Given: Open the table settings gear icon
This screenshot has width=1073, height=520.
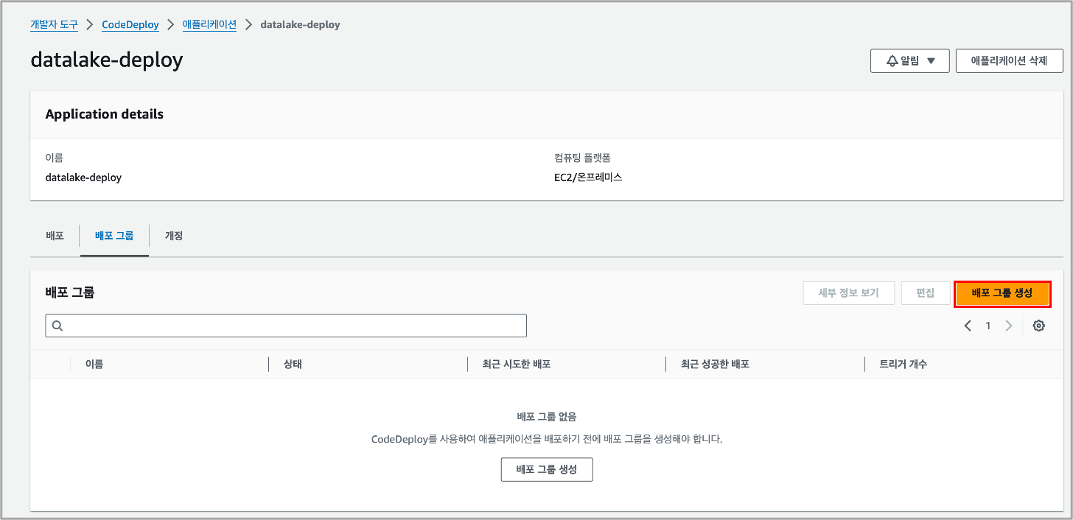Looking at the screenshot, I should click(1039, 326).
